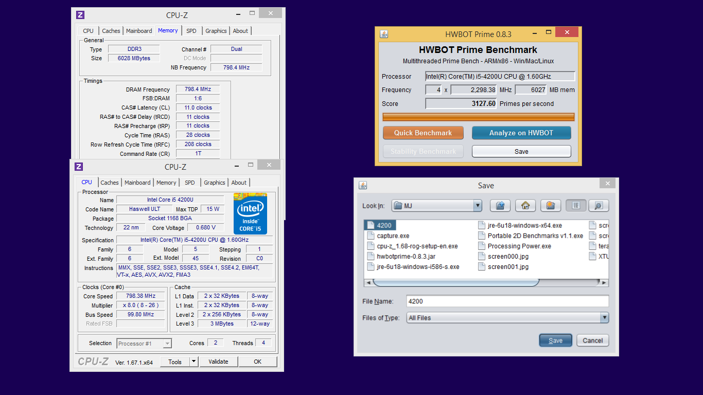Click the Z logo of the processor-info CPU-Z window

[x=79, y=167]
